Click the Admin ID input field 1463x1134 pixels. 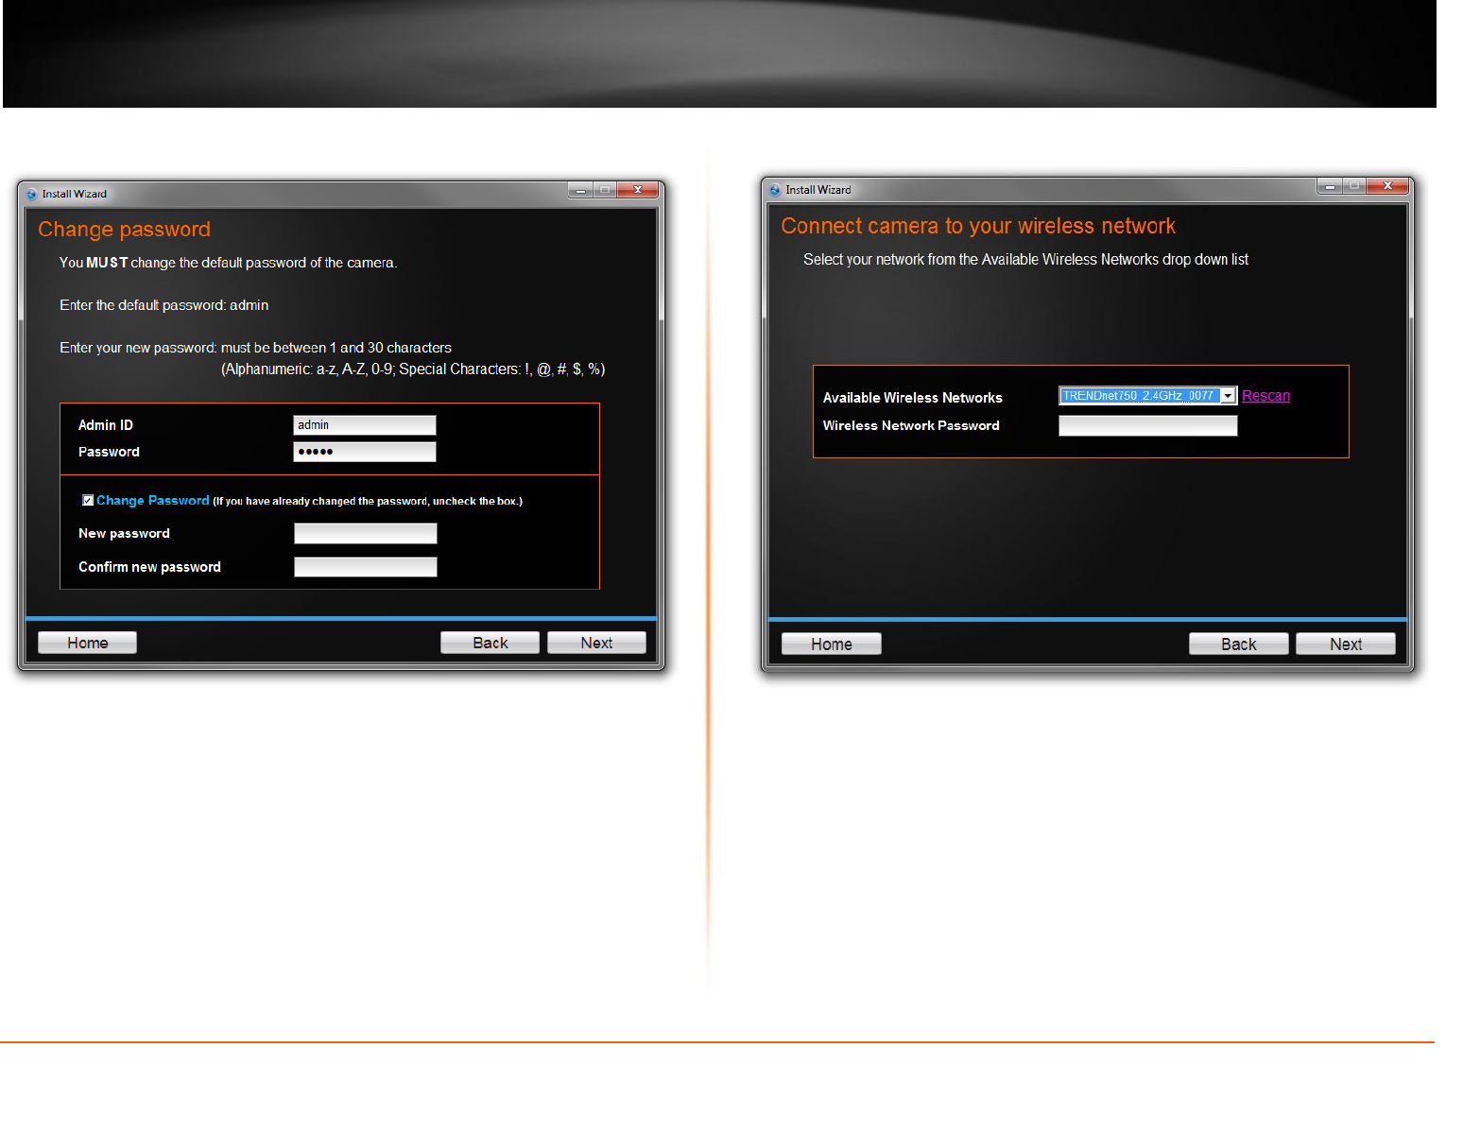point(365,425)
